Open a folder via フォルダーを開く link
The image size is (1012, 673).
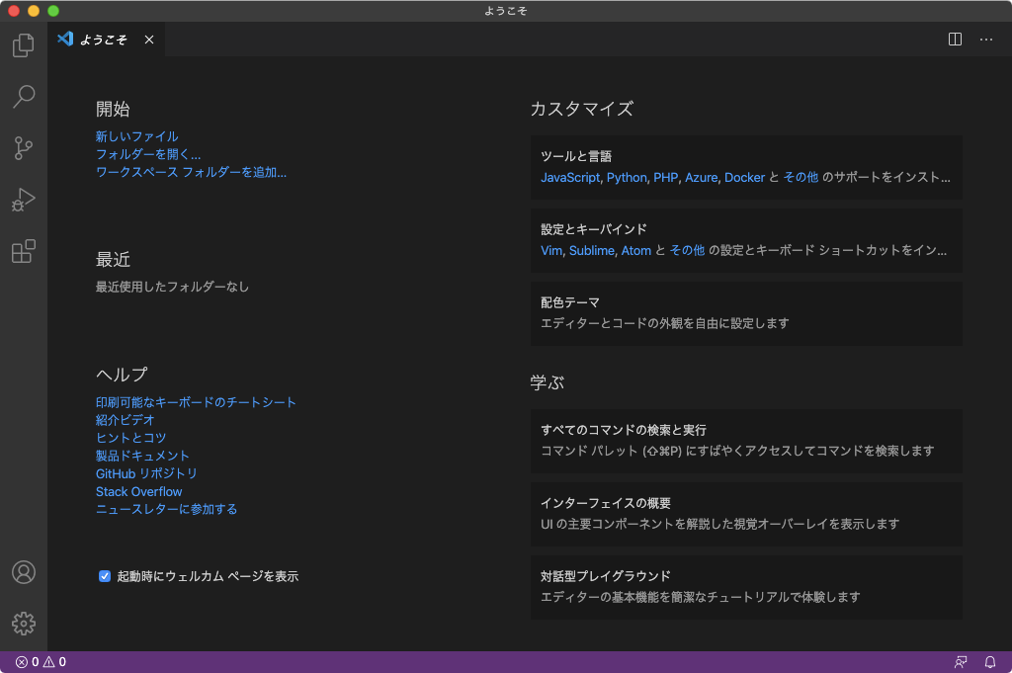click(146, 153)
